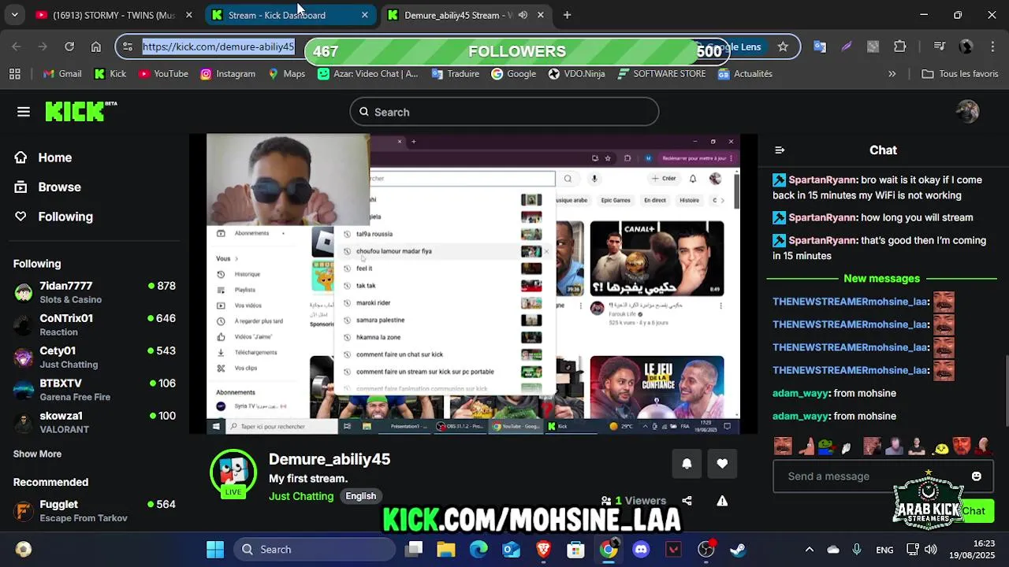Mute the Demure_abiliy45 tab audio
Image resolution: width=1009 pixels, height=567 pixels.
pyautogui.click(x=523, y=15)
